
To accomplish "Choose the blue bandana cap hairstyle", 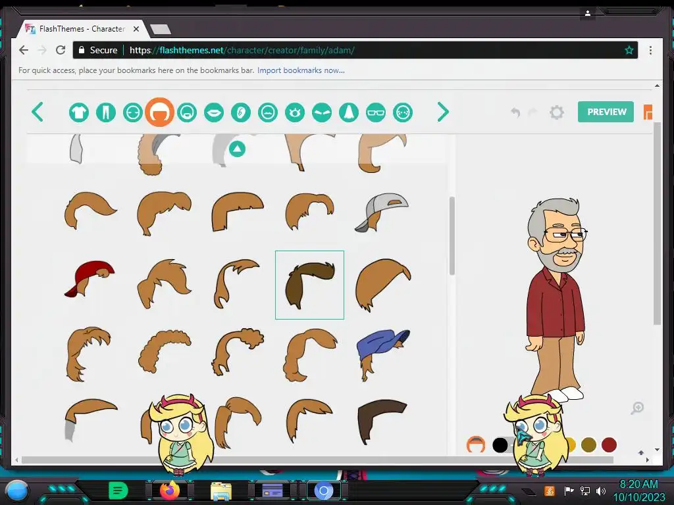I will pos(382,354).
